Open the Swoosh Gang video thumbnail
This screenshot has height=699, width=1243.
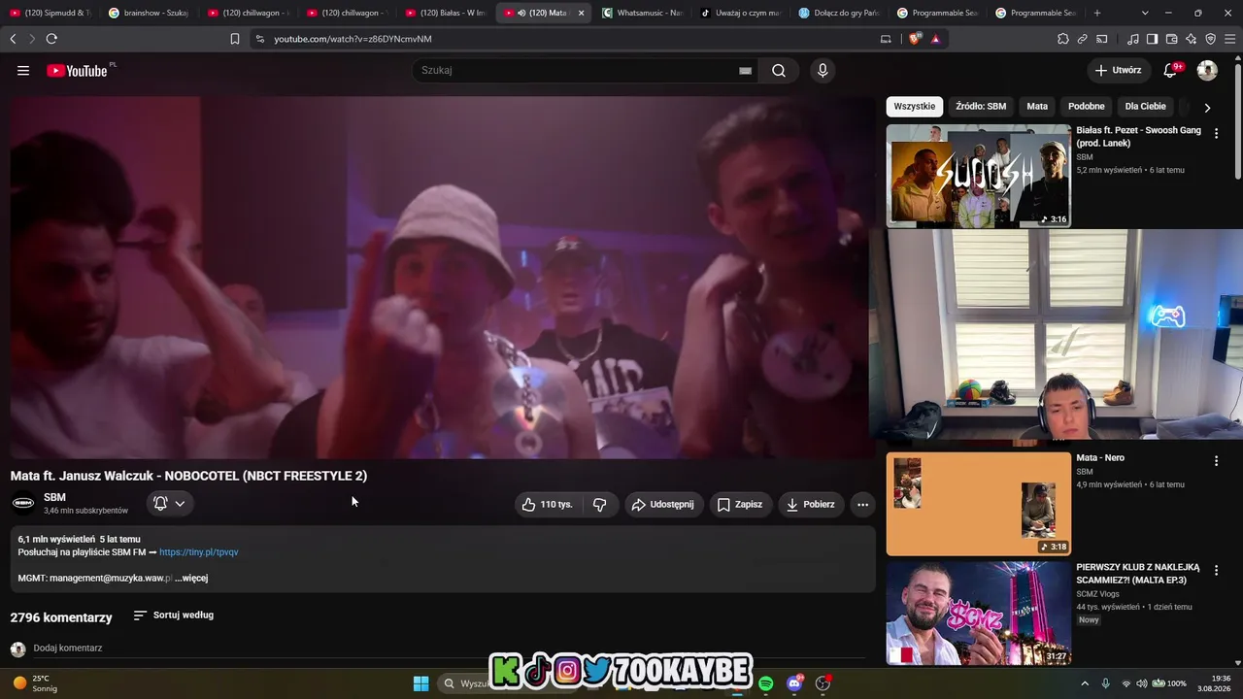pyautogui.click(x=979, y=176)
